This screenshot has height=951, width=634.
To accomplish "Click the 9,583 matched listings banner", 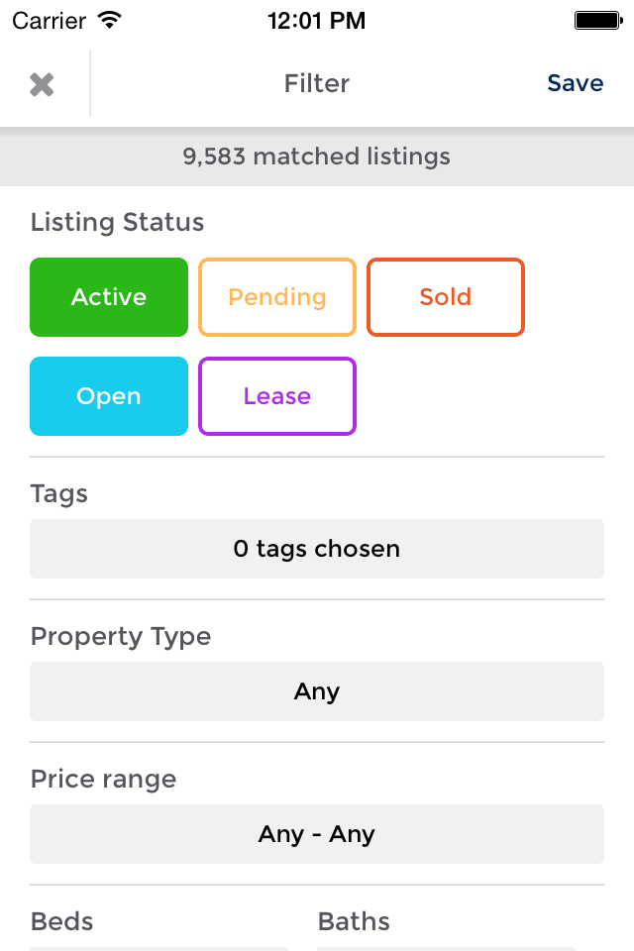I will click(x=317, y=156).
